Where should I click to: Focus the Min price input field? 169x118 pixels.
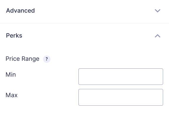[x=121, y=77]
